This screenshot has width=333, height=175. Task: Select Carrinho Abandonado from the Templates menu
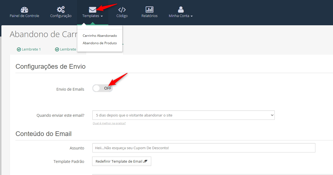pyautogui.click(x=100, y=36)
